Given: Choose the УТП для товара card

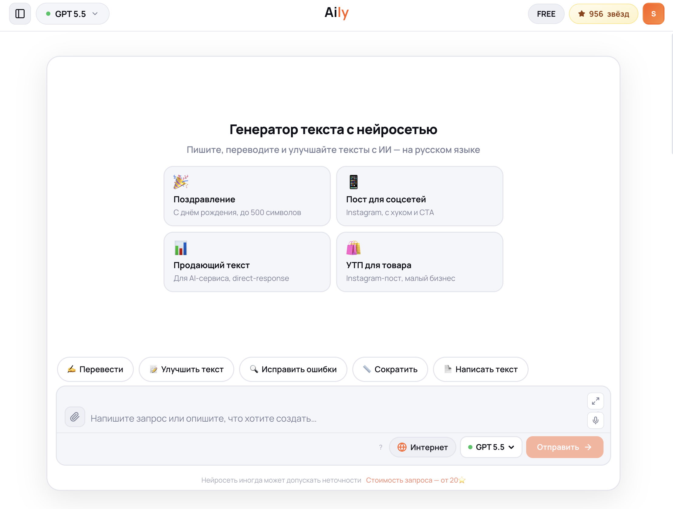Looking at the screenshot, I should 420,262.
